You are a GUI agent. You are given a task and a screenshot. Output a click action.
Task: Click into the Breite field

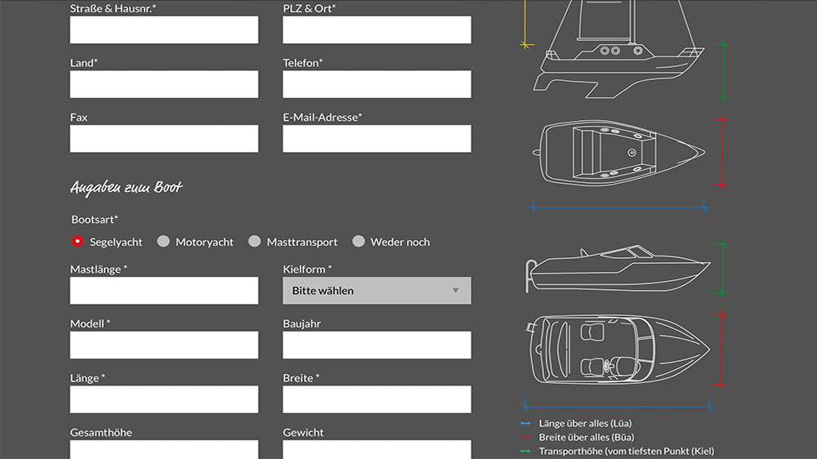point(377,399)
